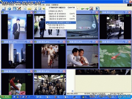Click the crowded subway stairs image in 03새 폴더.JPG
Image resolution: width=132 pixels, height=99 pixels.
[x=50, y=85]
